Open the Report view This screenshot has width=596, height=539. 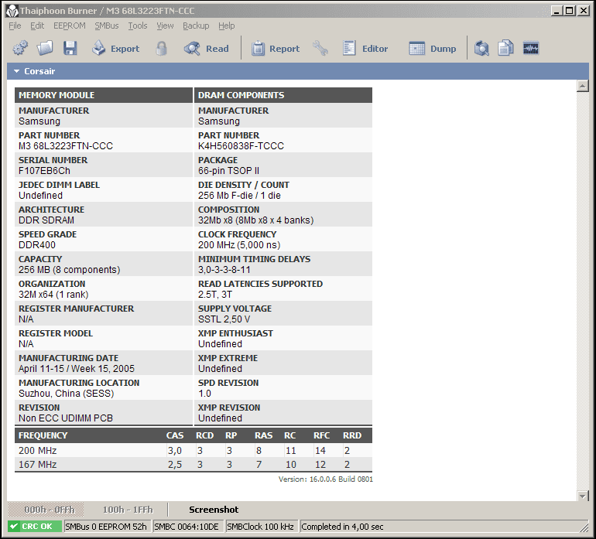click(276, 48)
